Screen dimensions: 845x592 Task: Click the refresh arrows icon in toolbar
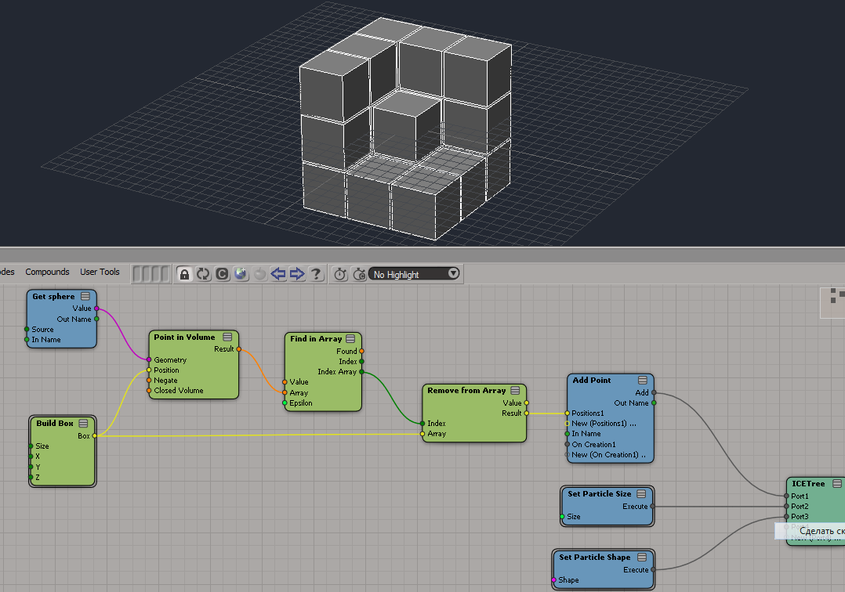click(x=203, y=274)
